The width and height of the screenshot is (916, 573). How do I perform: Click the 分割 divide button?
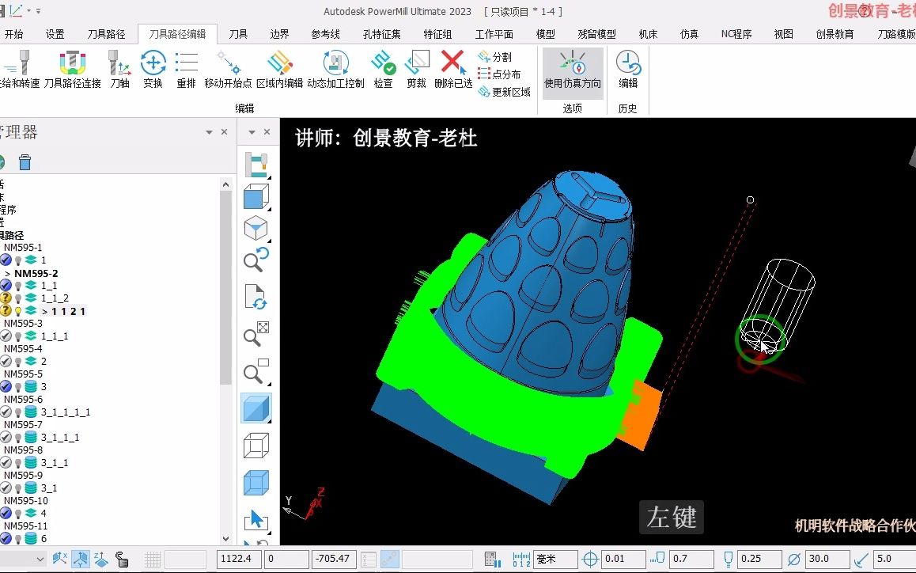495,57
